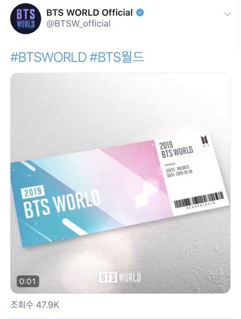
Task: Click the blue verified badge
Action: pyautogui.click(x=140, y=13)
